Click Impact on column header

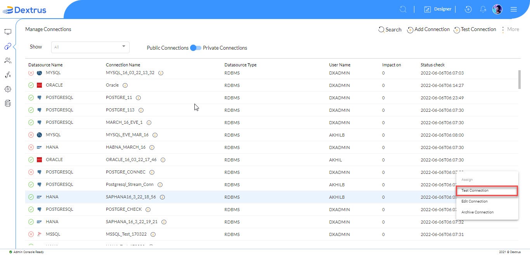(x=391, y=65)
